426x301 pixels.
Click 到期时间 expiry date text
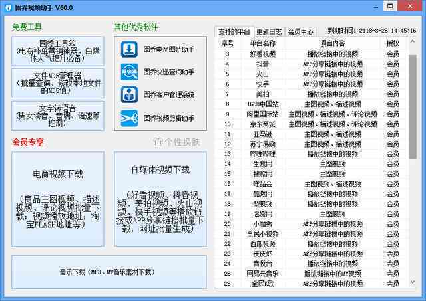click(372, 31)
